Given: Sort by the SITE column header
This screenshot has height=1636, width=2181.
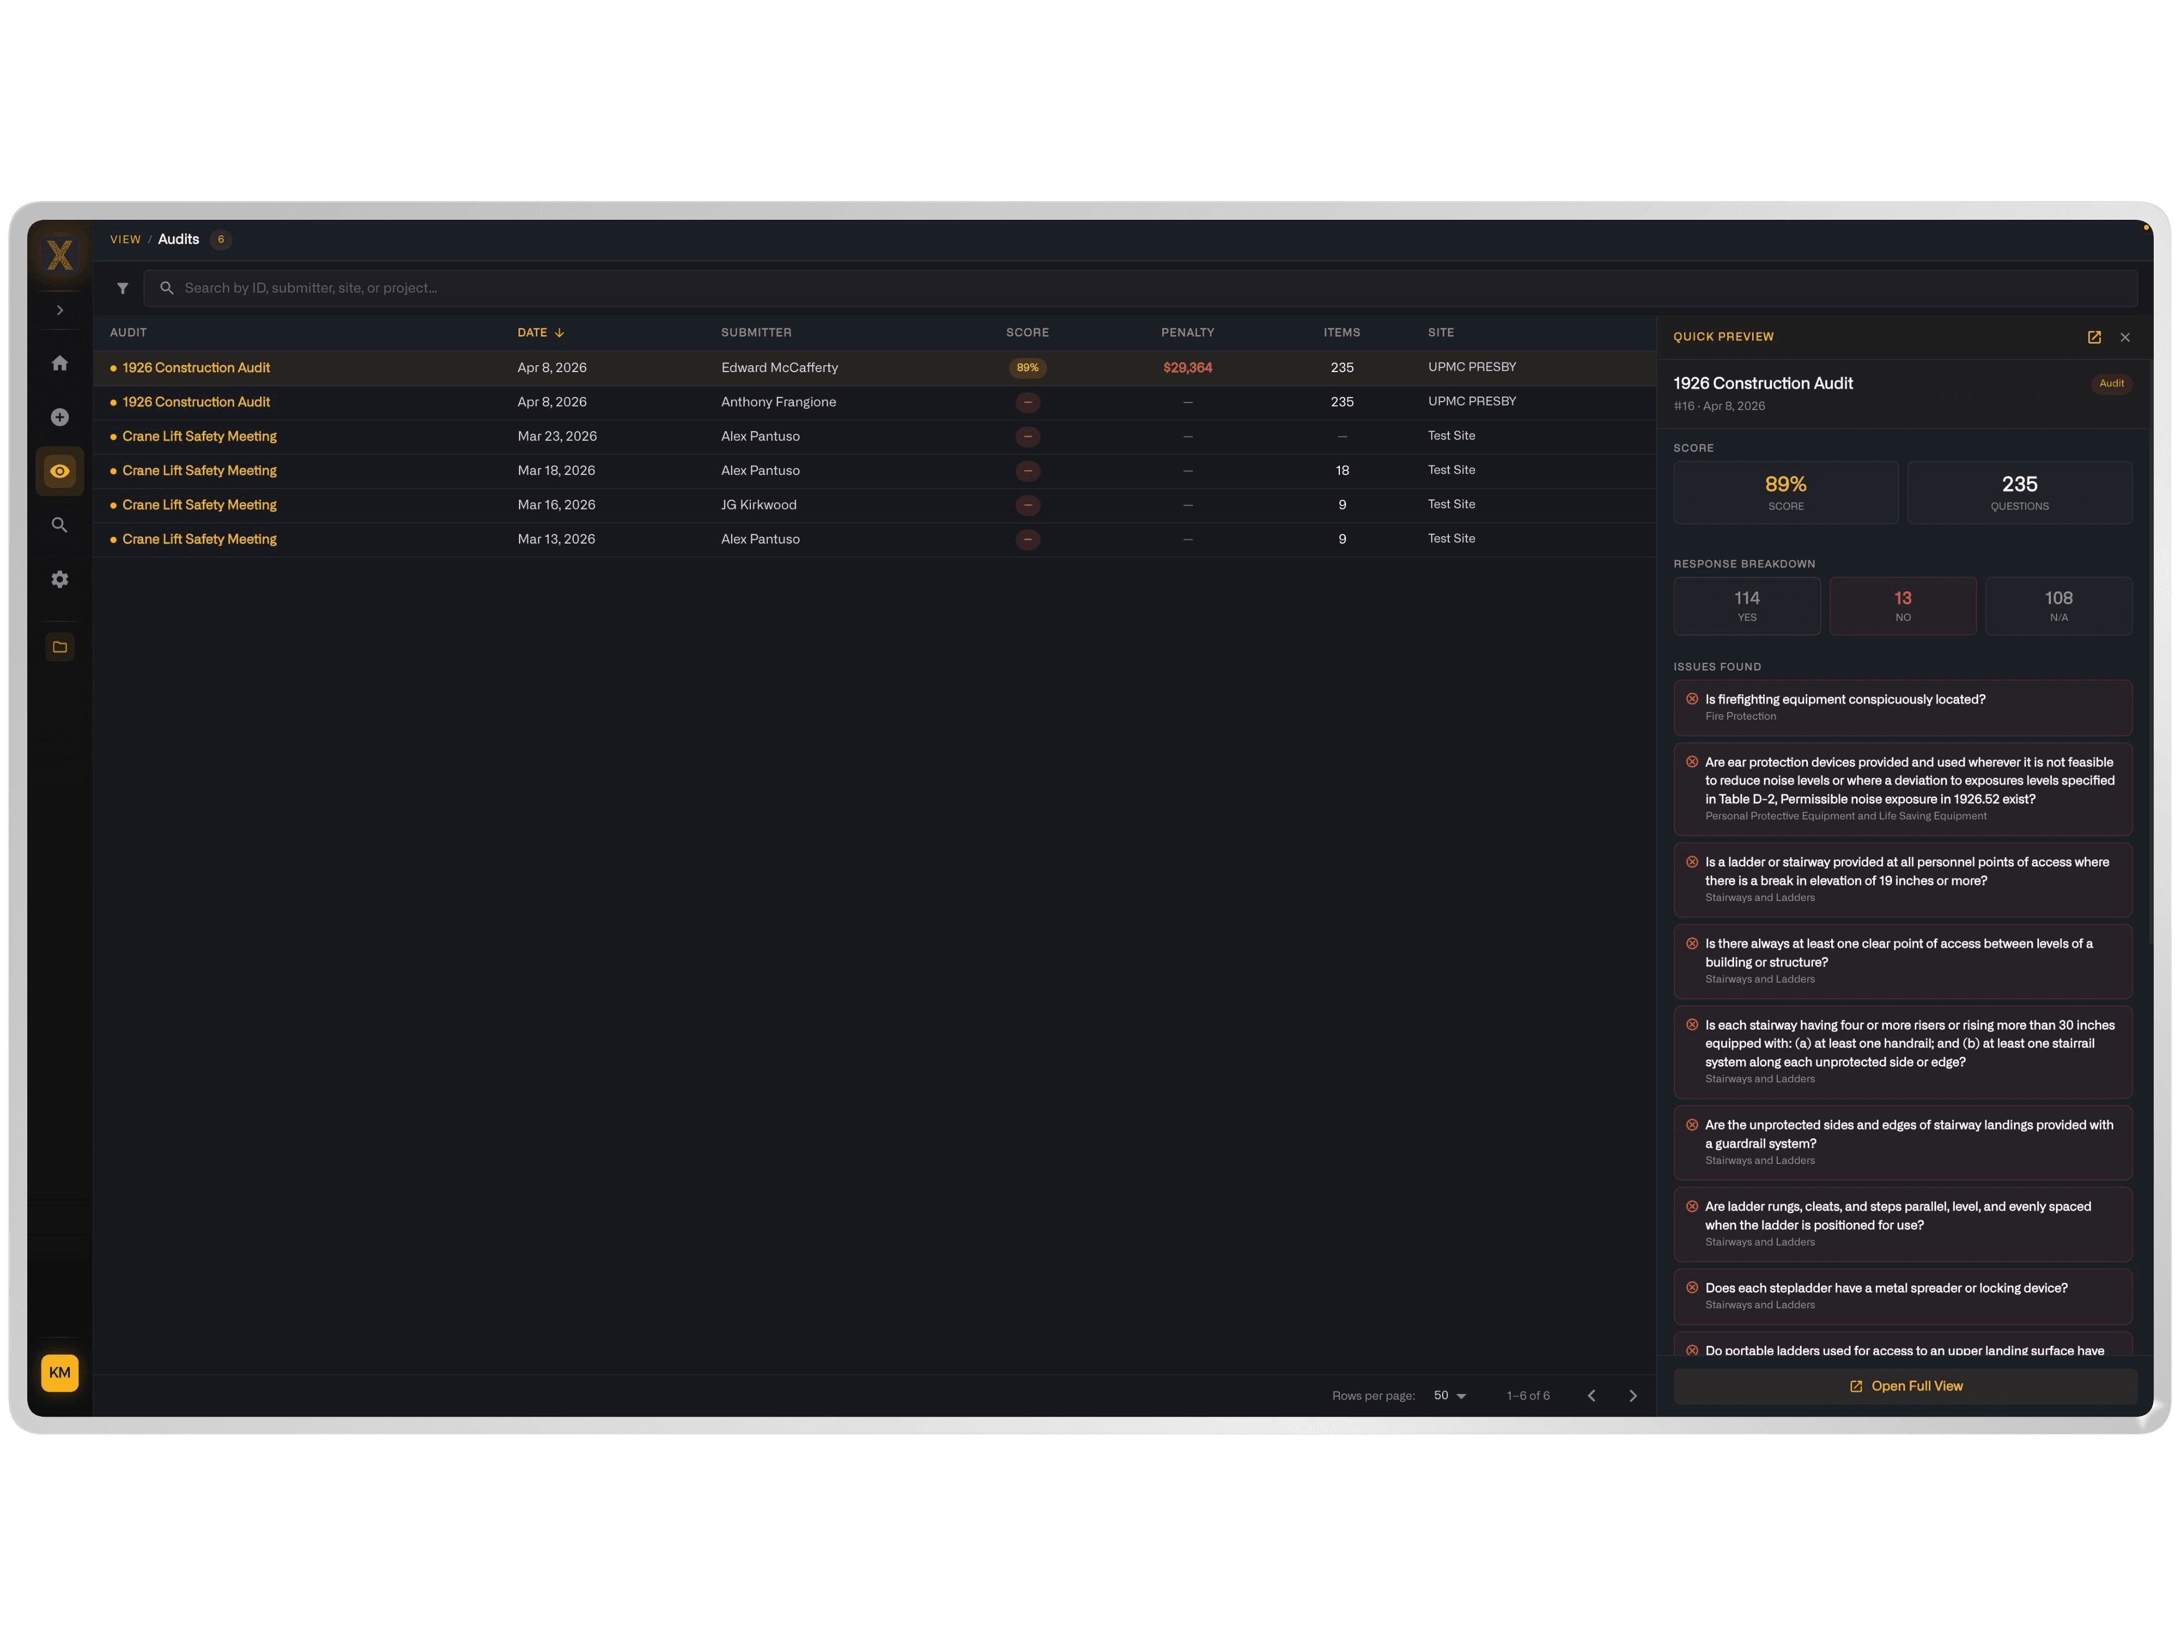Looking at the screenshot, I should point(1440,333).
